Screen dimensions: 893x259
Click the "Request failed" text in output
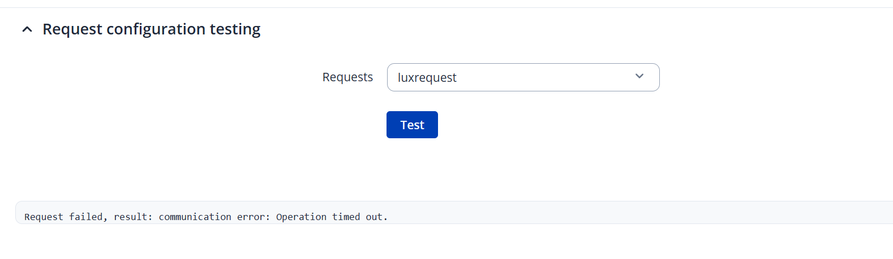coord(63,217)
